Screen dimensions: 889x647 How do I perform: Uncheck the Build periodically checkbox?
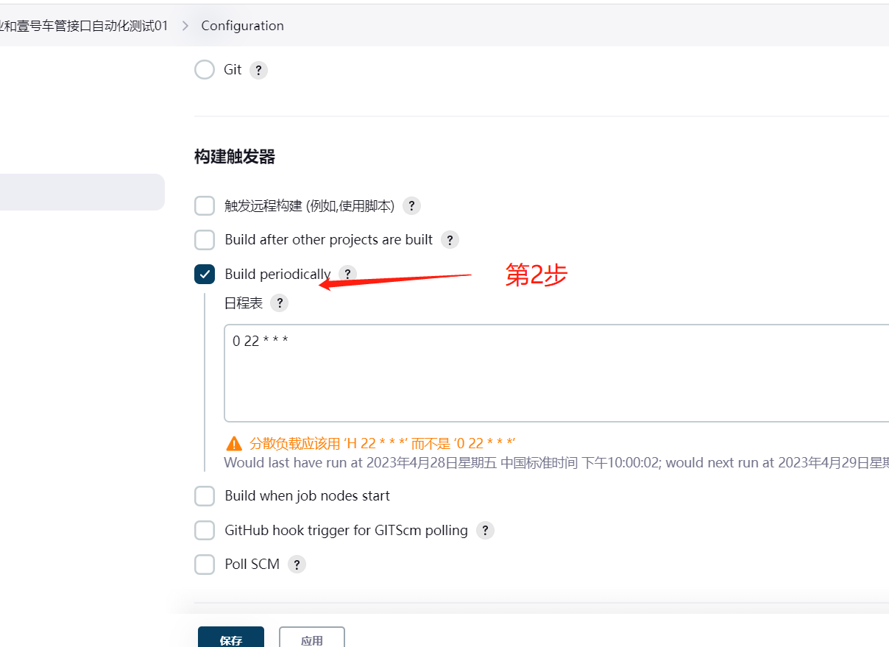(x=205, y=275)
